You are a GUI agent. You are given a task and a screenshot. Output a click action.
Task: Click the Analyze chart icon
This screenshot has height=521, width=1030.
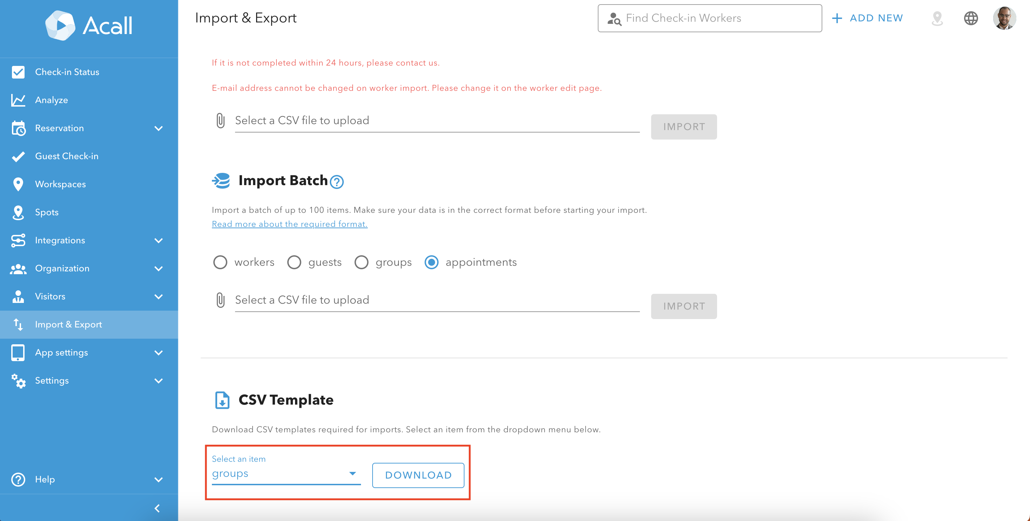pyautogui.click(x=18, y=100)
